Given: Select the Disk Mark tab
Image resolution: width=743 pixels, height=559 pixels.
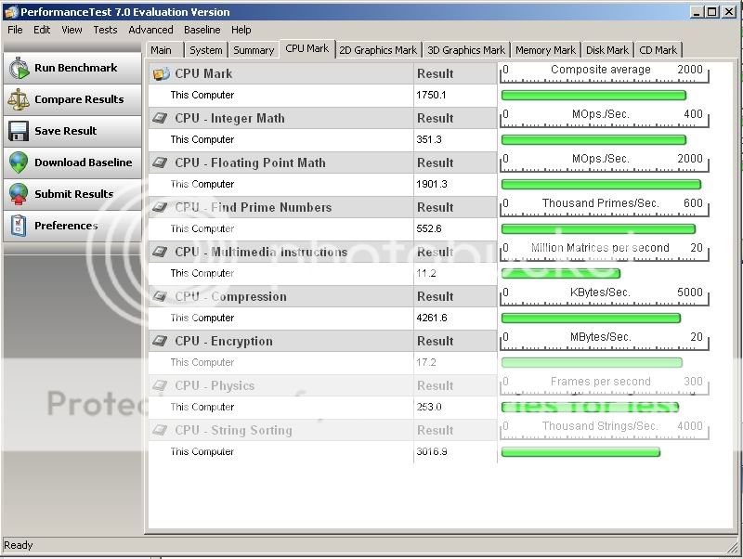Looking at the screenshot, I should [x=606, y=50].
